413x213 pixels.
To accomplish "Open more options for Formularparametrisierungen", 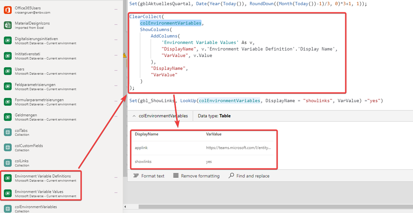I will tap(116, 102).
